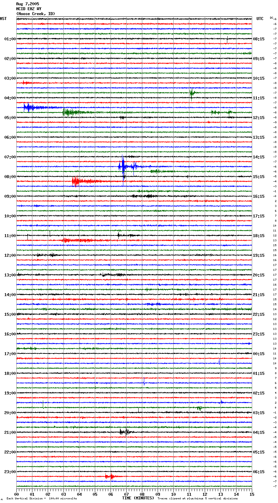Select the 12:00 MST time label

pyautogui.click(x=10, y=255)
